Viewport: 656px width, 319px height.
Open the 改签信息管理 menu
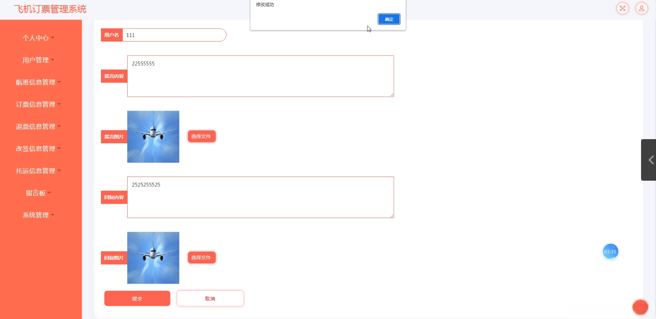coord(38,149)
